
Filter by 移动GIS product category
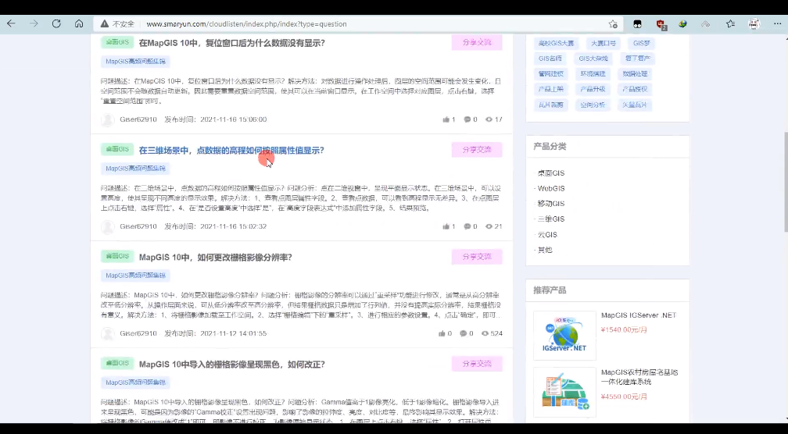[551, 204]
